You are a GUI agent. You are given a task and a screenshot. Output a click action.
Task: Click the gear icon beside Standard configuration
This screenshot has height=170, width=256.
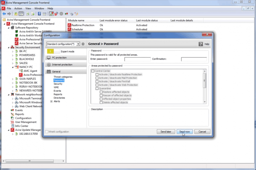(83, 44)
